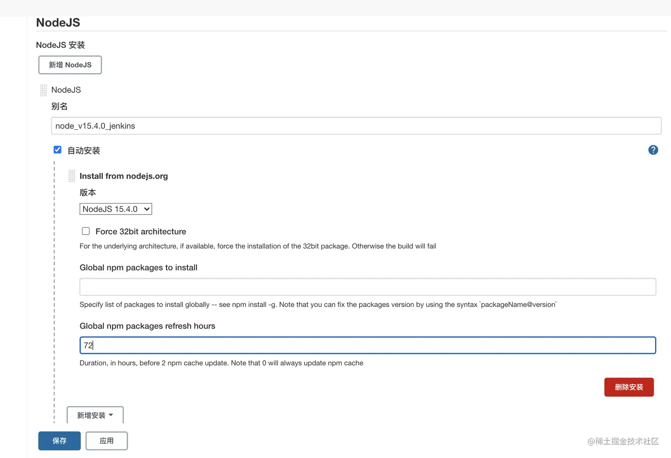671x458 pixels.
Task: Grab the Install from nodejs.org drag handle
Action: click(x=72, y=176)
